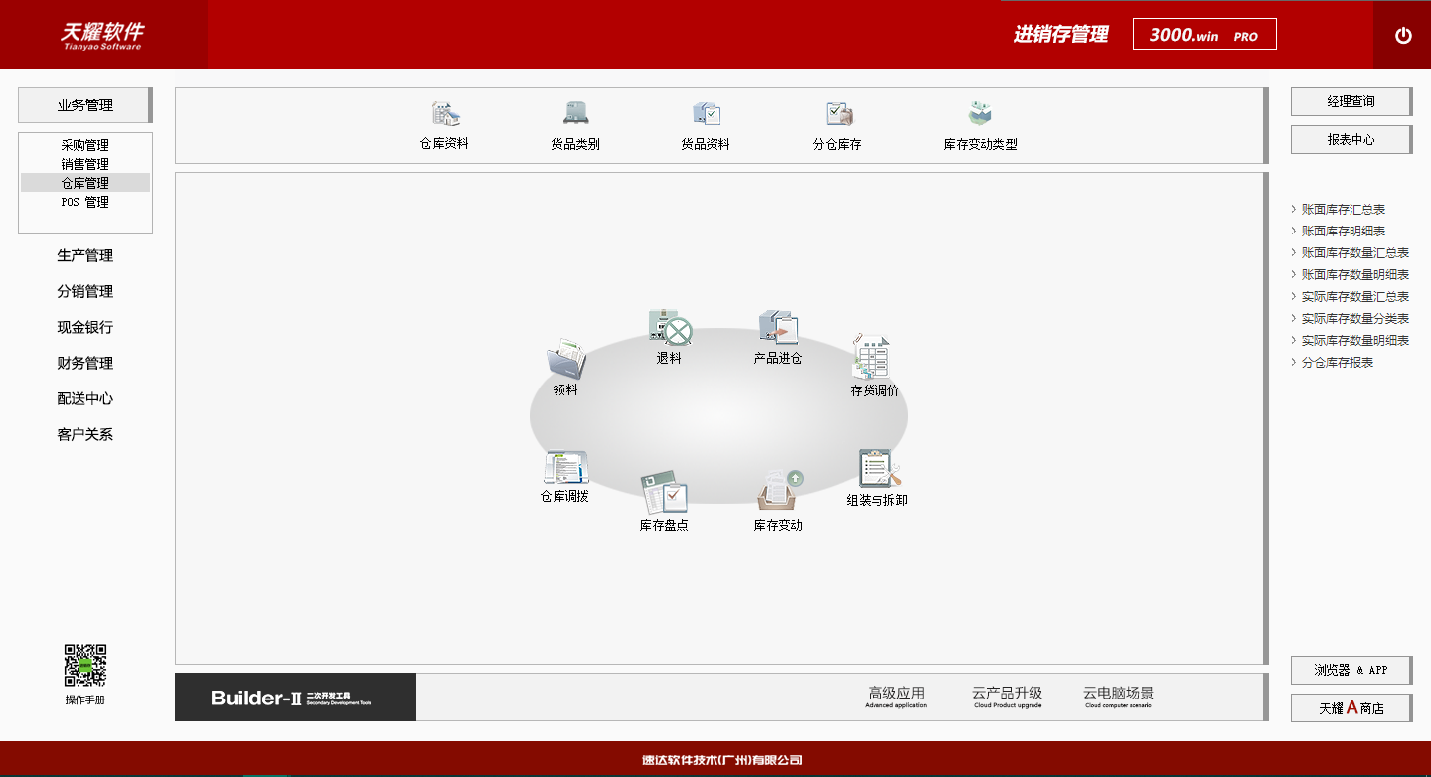
Task: Open the 仓库资料 warehouse data icon
Action: (x=443, y=114)
